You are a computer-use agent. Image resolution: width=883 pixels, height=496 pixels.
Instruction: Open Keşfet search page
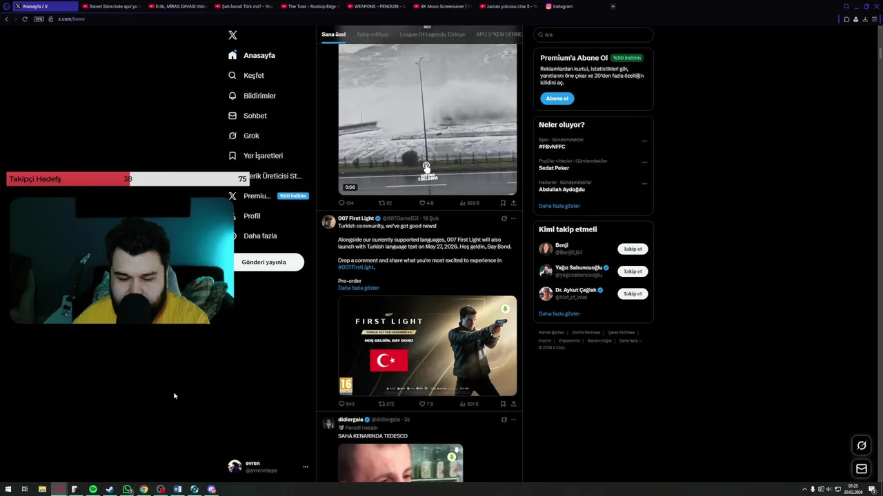point(246,75)
